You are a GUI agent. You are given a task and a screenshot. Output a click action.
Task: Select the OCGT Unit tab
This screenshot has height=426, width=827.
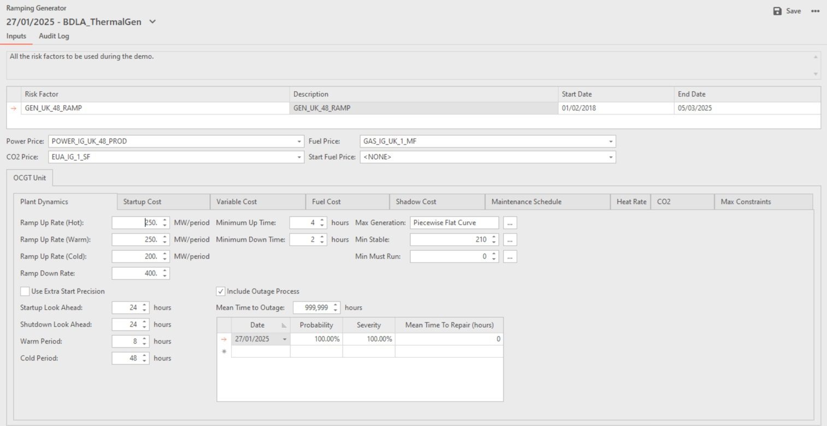pos(29,178)
